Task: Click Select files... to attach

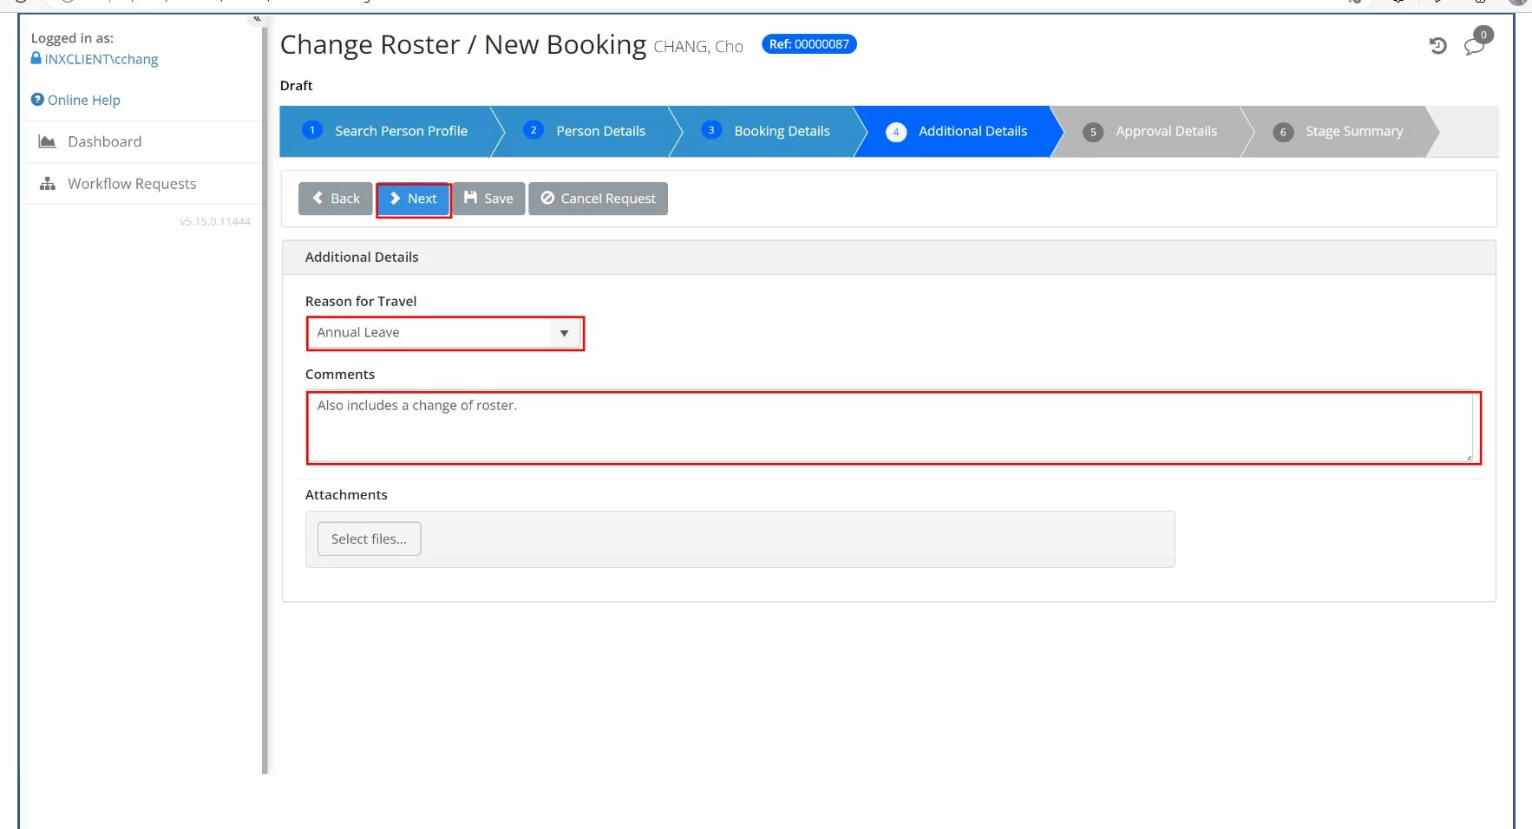Action: 370,539
